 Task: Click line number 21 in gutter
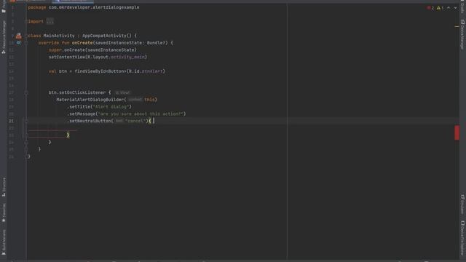point(11,122)
